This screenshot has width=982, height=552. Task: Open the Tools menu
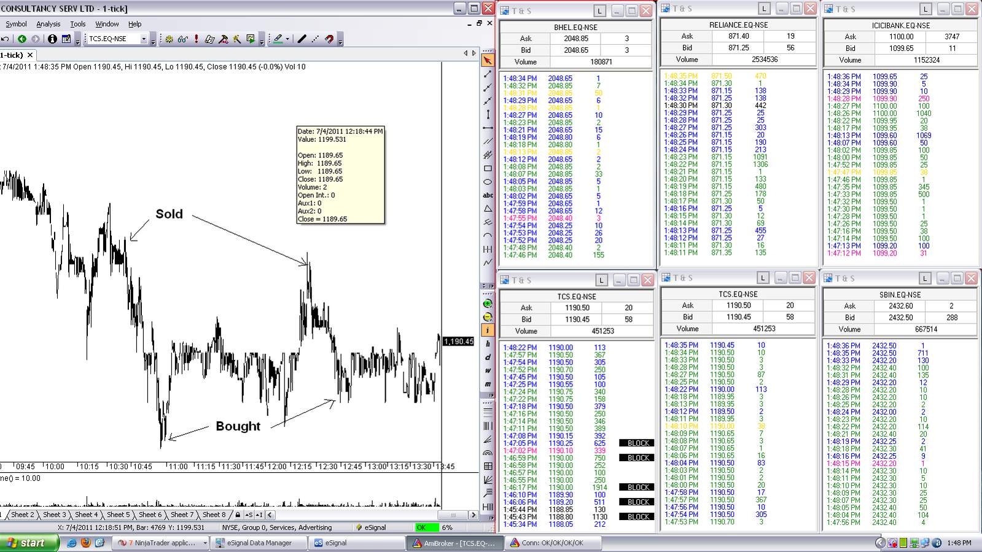[x=78, y=24]
